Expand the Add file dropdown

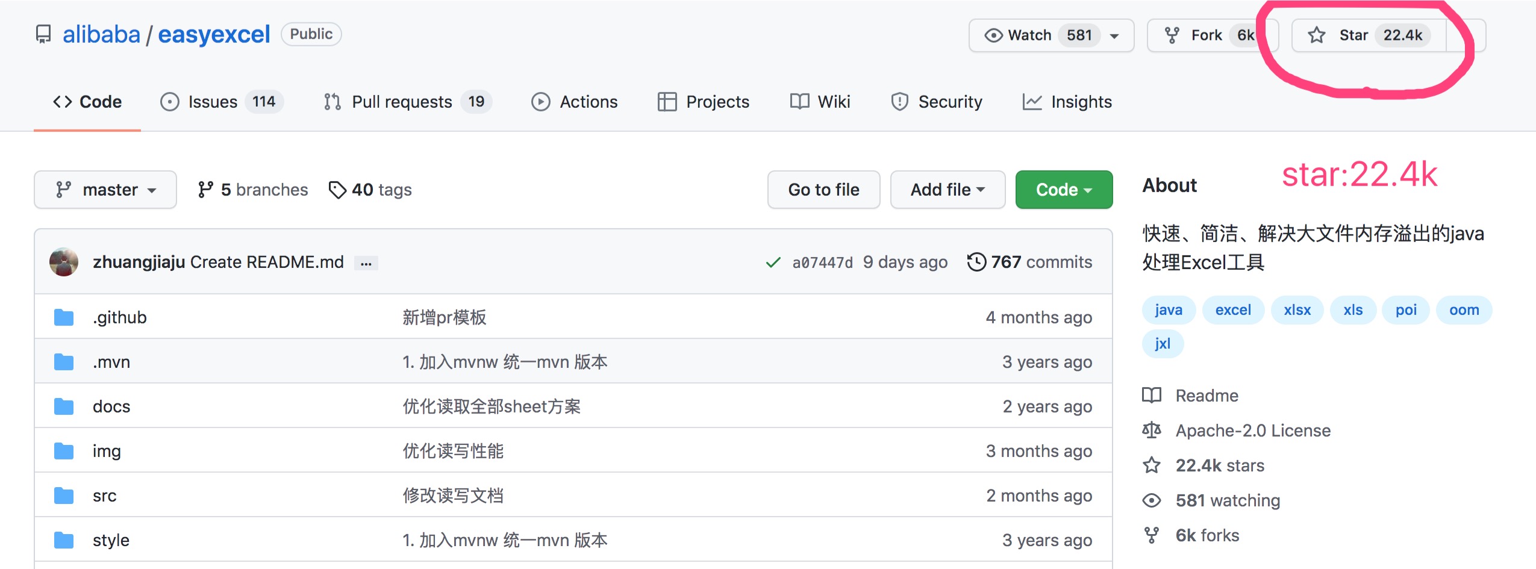pyautogui.click(x=947, y=190)
